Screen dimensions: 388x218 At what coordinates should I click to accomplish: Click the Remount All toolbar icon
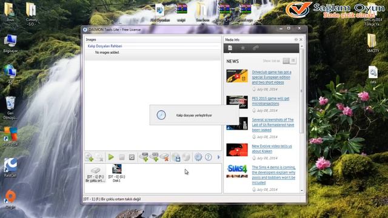pyautogui.click(x=132, y=157)
